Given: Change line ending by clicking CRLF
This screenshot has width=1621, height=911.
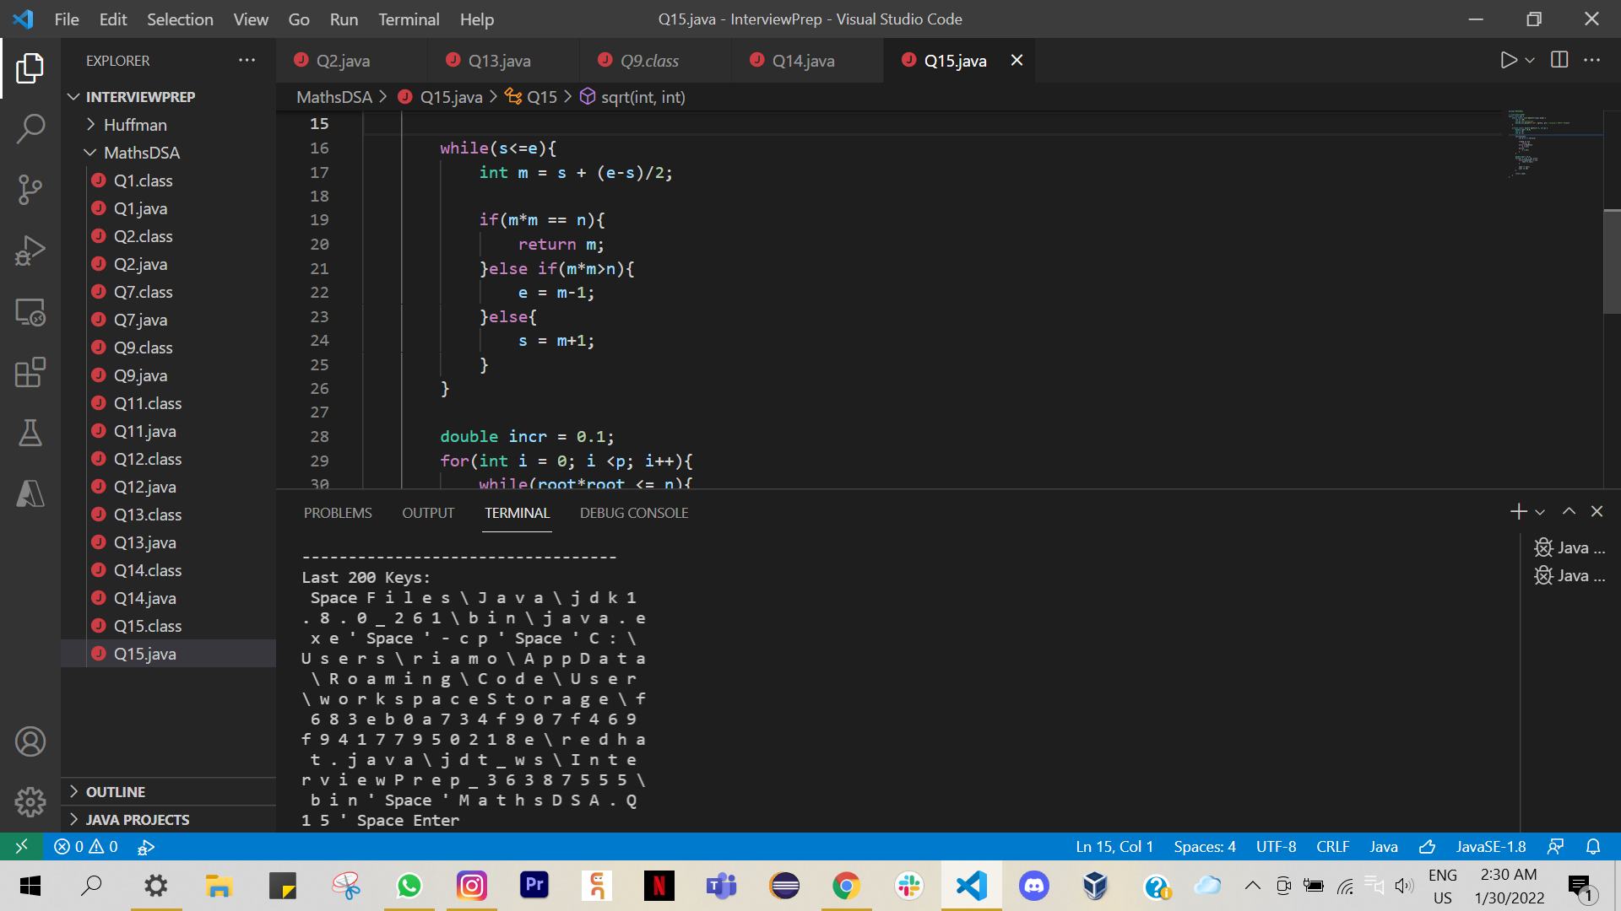Looking at the screenshot, I should (1332, 846).
